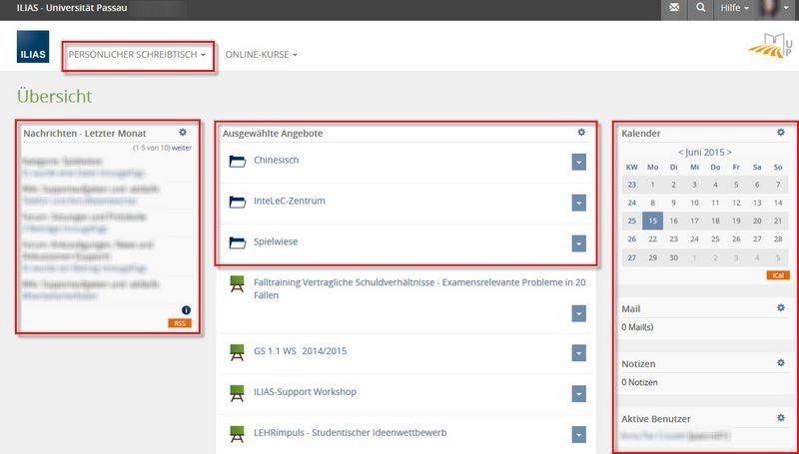Open settings gear of Ausgewählte Angebote
Image resolution: width=799 pixels, height=454 pixels.
point(581,132)
